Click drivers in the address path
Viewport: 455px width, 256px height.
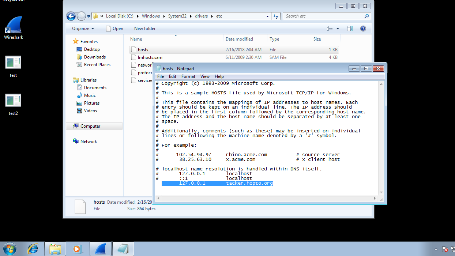point(202,16)
